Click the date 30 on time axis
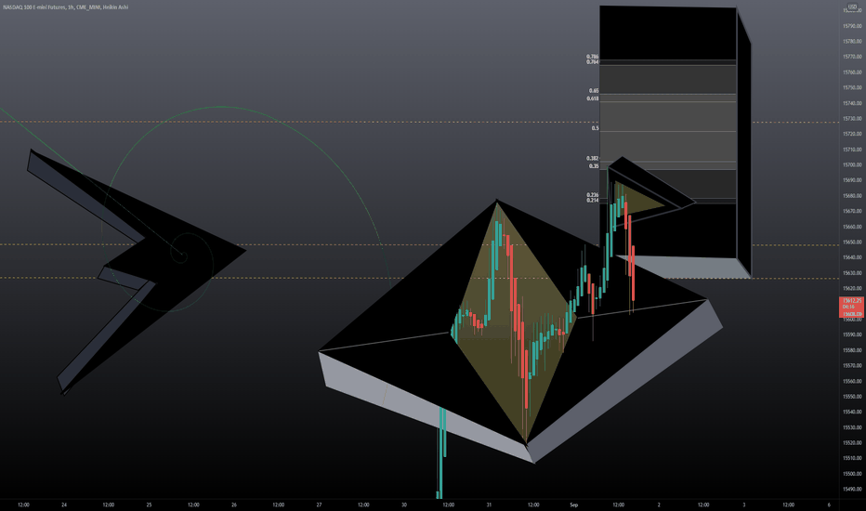Image resolution: width=866 pixels, height=511 pixels. (x=404, y=504)
